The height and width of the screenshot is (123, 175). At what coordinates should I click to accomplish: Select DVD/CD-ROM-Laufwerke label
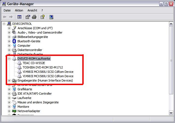[34, 59]
